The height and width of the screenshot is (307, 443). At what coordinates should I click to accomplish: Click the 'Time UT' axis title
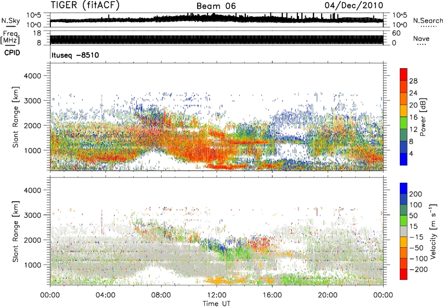tap(217, 303)
